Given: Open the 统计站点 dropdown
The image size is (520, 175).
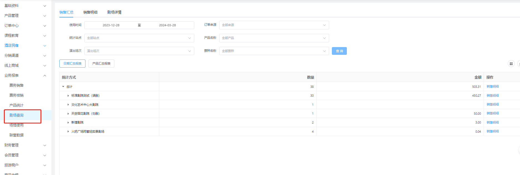Looking at the screenshot, I should (139, 38).
